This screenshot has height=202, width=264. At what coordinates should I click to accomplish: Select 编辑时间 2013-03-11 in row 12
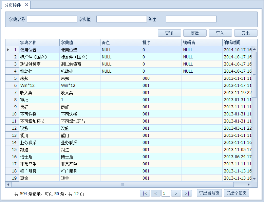(x=237, y=128)
